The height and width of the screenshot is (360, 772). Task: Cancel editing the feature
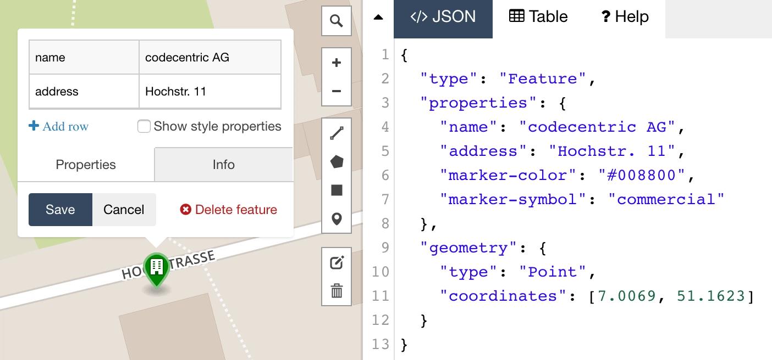coord(124,210)
